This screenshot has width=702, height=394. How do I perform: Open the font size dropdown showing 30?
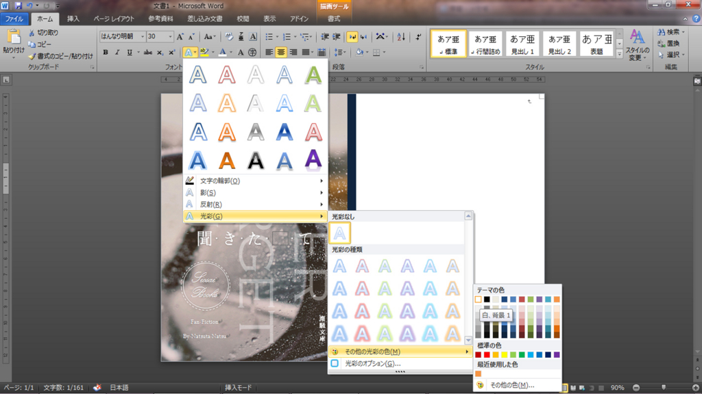pos(170,37)
